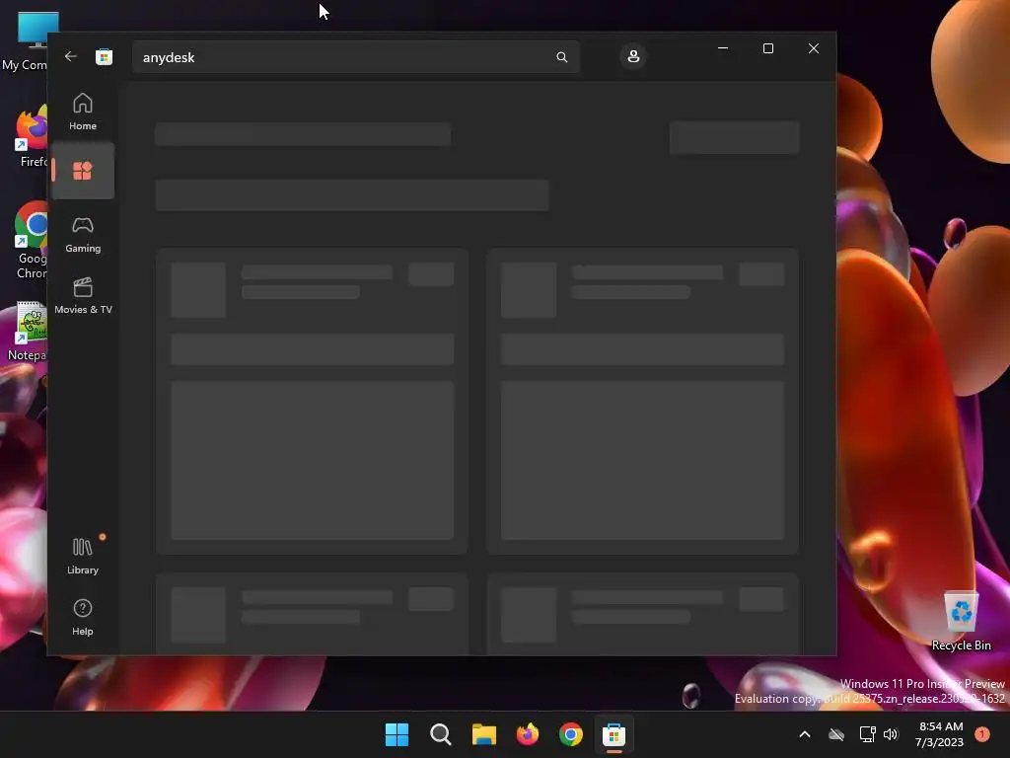
Task: Launch Google Chrome from the taskbar
Action: 571,734
